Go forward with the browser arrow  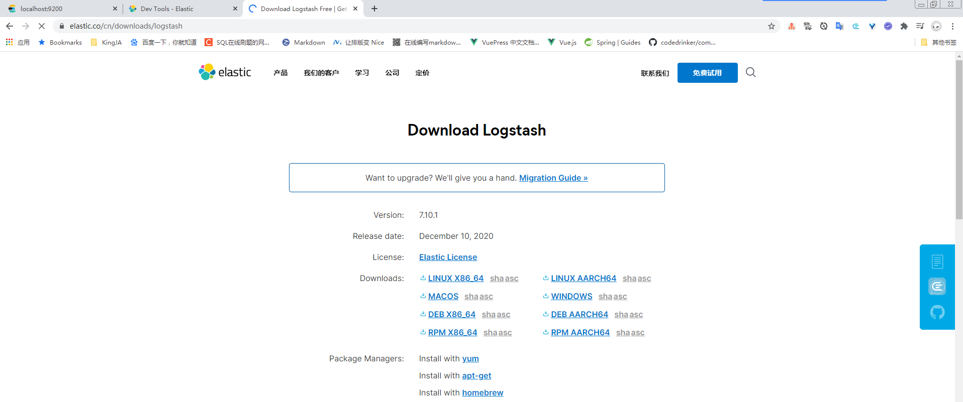point(26,26)
